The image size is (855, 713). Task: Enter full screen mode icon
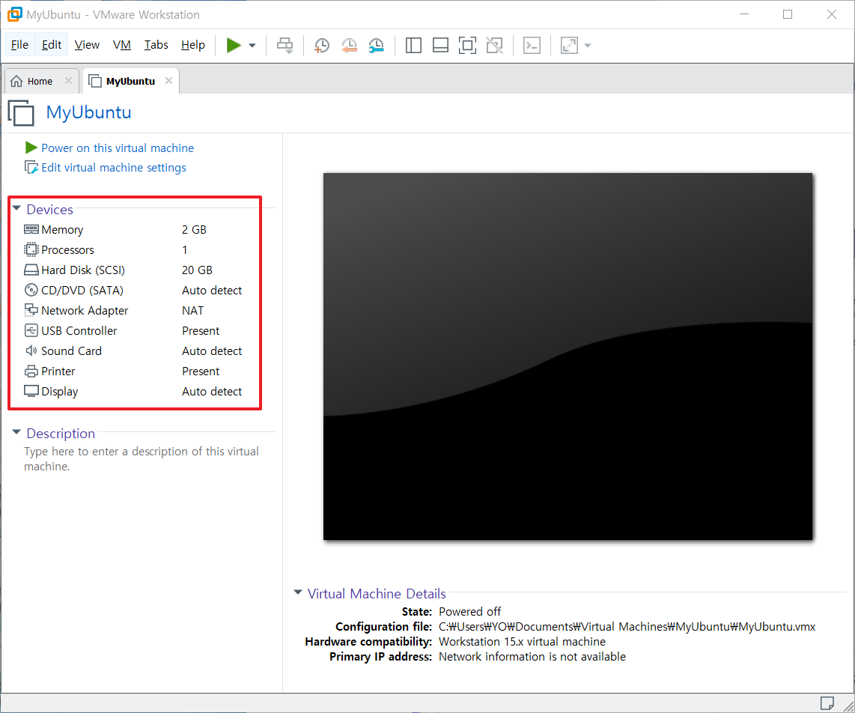[x=467, y=45]
